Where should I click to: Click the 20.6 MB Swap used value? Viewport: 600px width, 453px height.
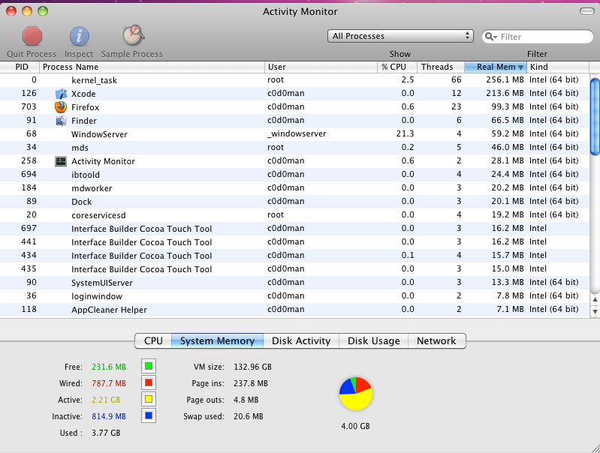tap(249, 416)
